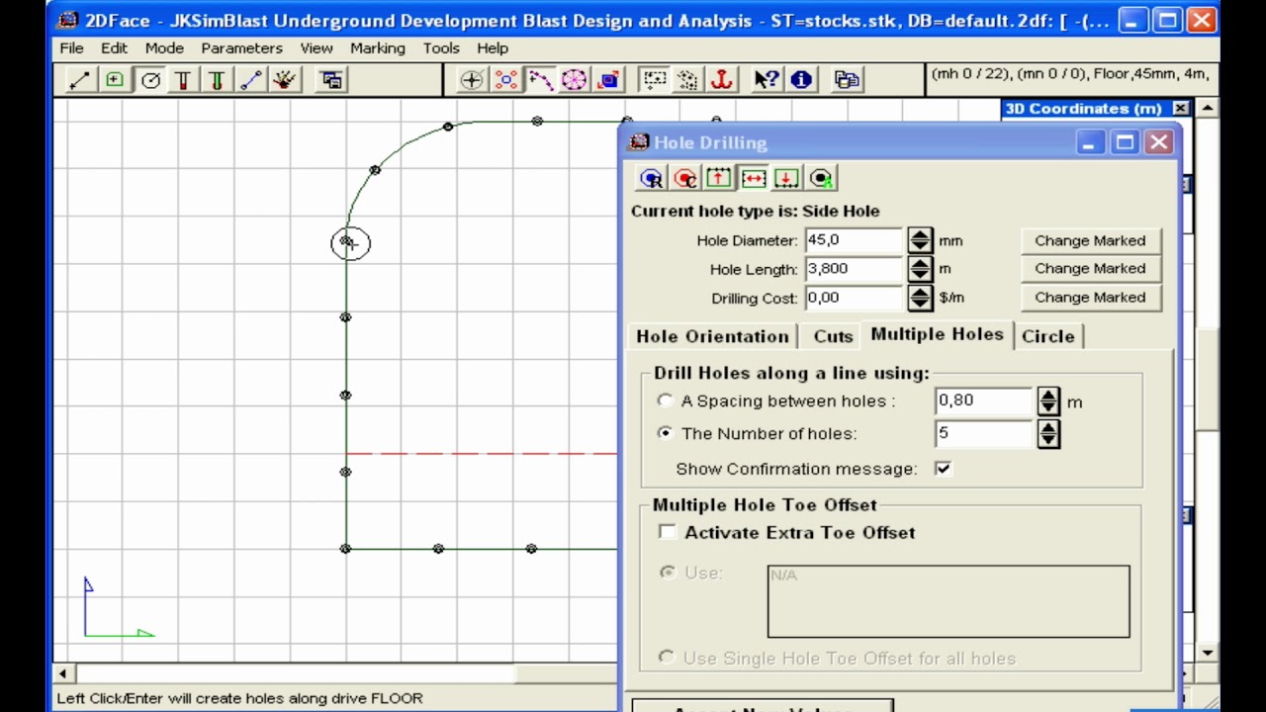Click Change Marked for Hole Diameter
This screenshot has width=1266, height=712.
1090,240
